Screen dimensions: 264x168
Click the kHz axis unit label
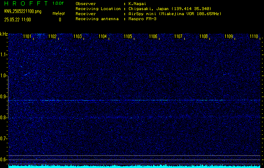point(4,34)
